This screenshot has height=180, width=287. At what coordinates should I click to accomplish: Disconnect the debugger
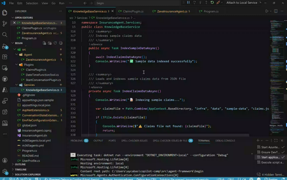(218, 3)
